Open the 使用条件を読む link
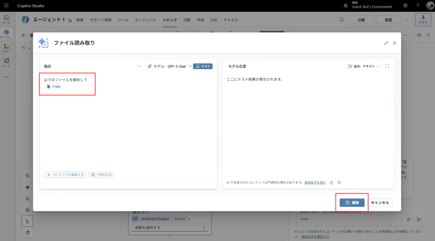435x241 pixels. [315, 182]
